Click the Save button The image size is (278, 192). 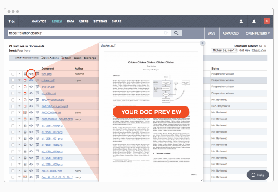pos(211,33)
